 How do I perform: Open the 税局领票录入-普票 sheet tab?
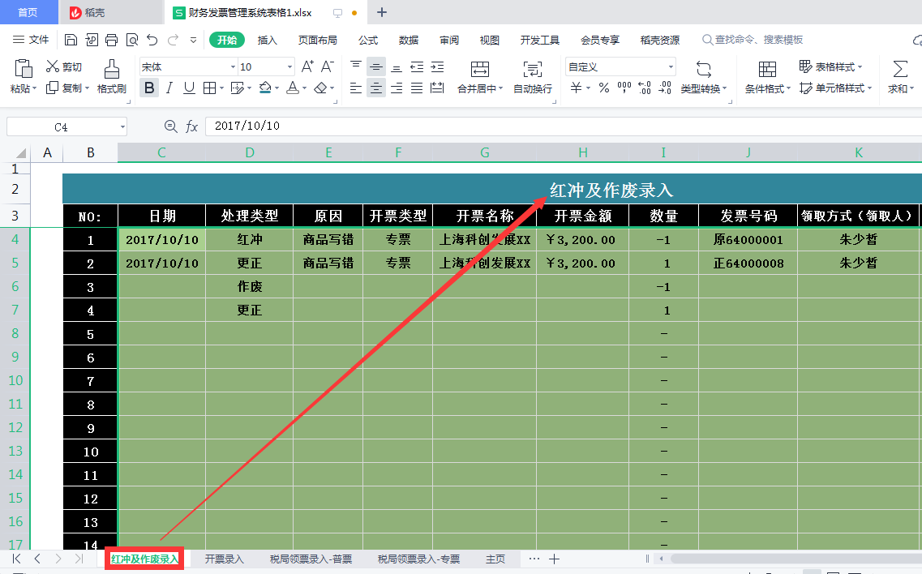pos(311,559)
